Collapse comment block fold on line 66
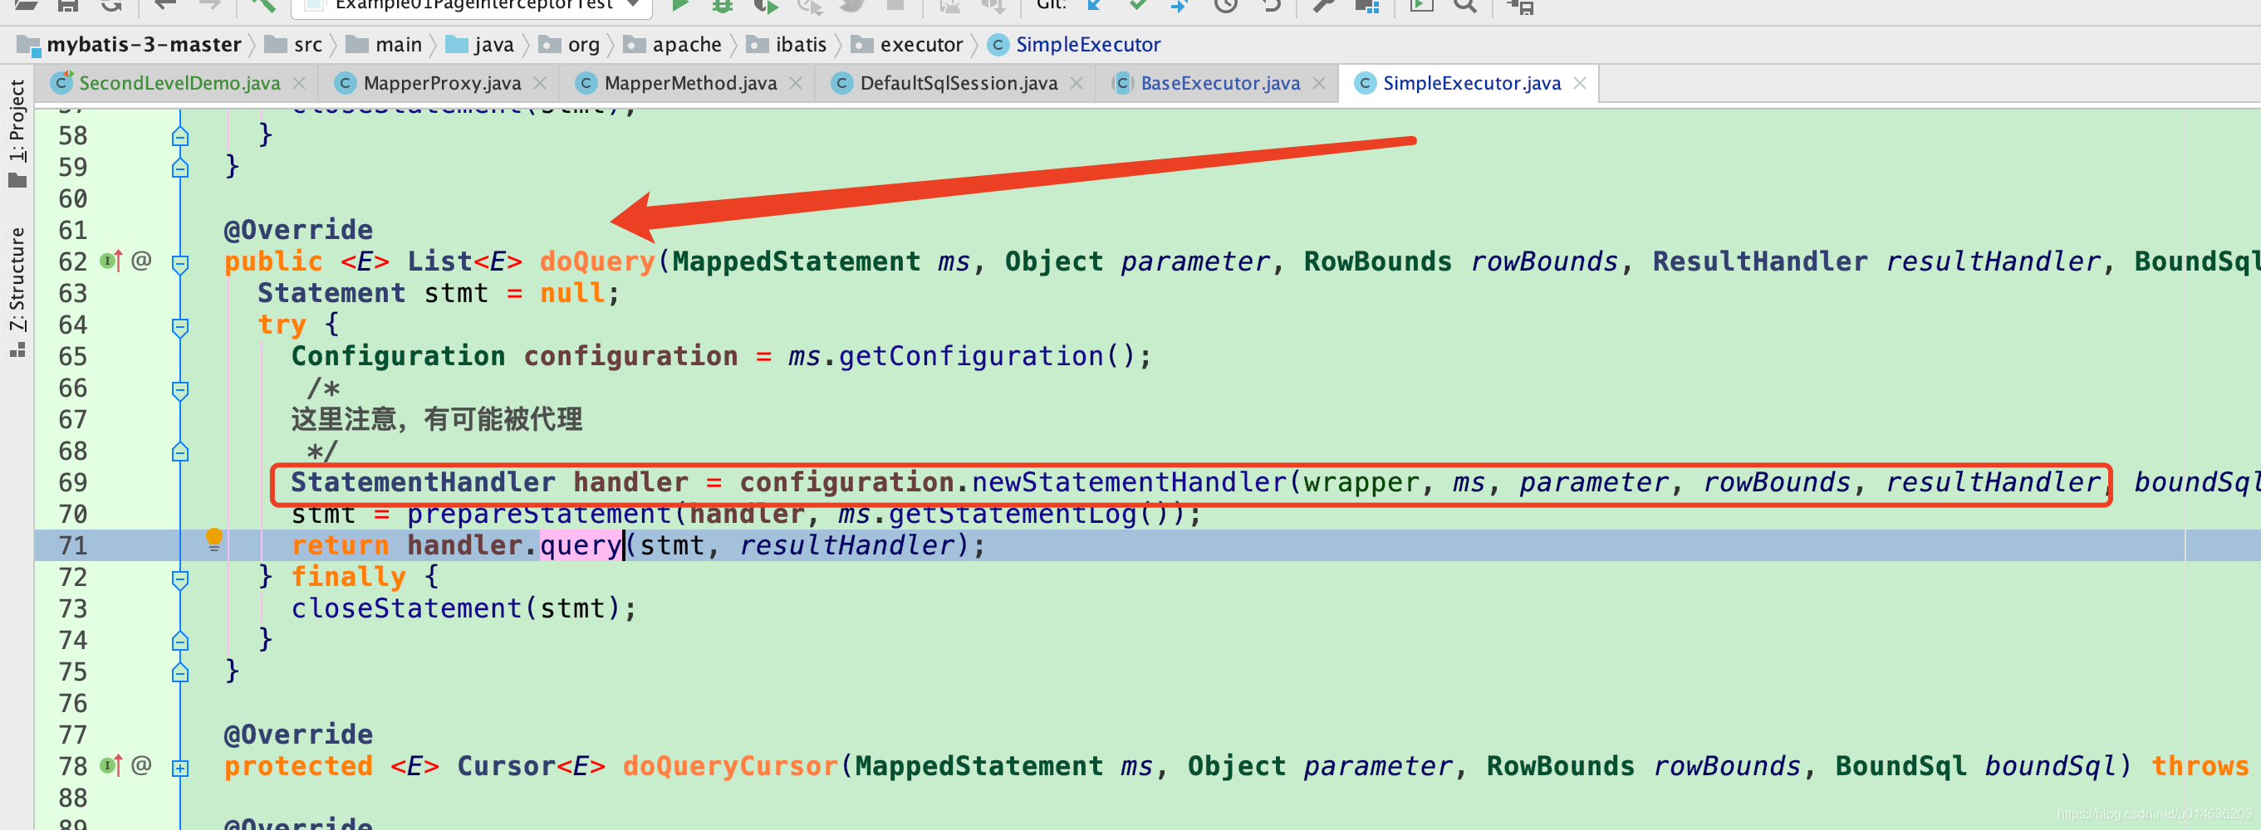The image size is (2261, 830). point(180,389)
